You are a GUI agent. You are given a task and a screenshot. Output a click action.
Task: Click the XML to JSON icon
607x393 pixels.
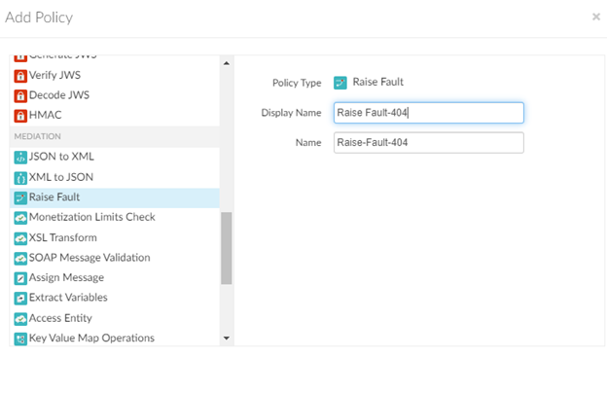pyautogui.click(x=19, y=177)
